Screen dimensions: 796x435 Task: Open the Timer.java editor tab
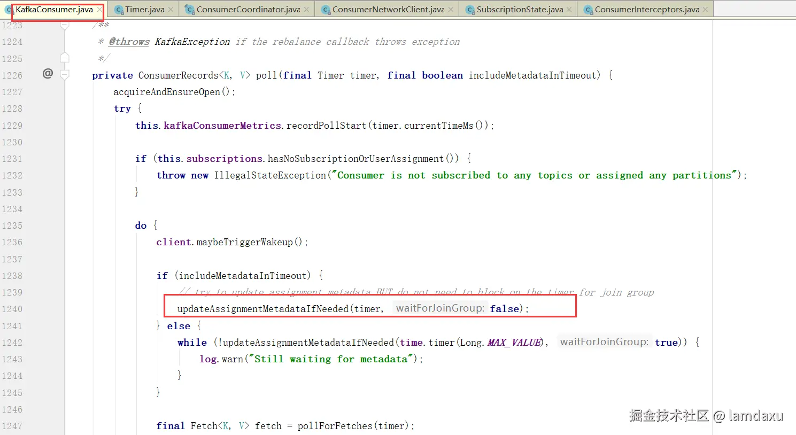[144, 9]
